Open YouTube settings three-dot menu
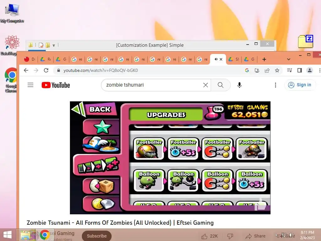Image resolution: width=321 pixels, height=241 pixels. coord(276,85)
